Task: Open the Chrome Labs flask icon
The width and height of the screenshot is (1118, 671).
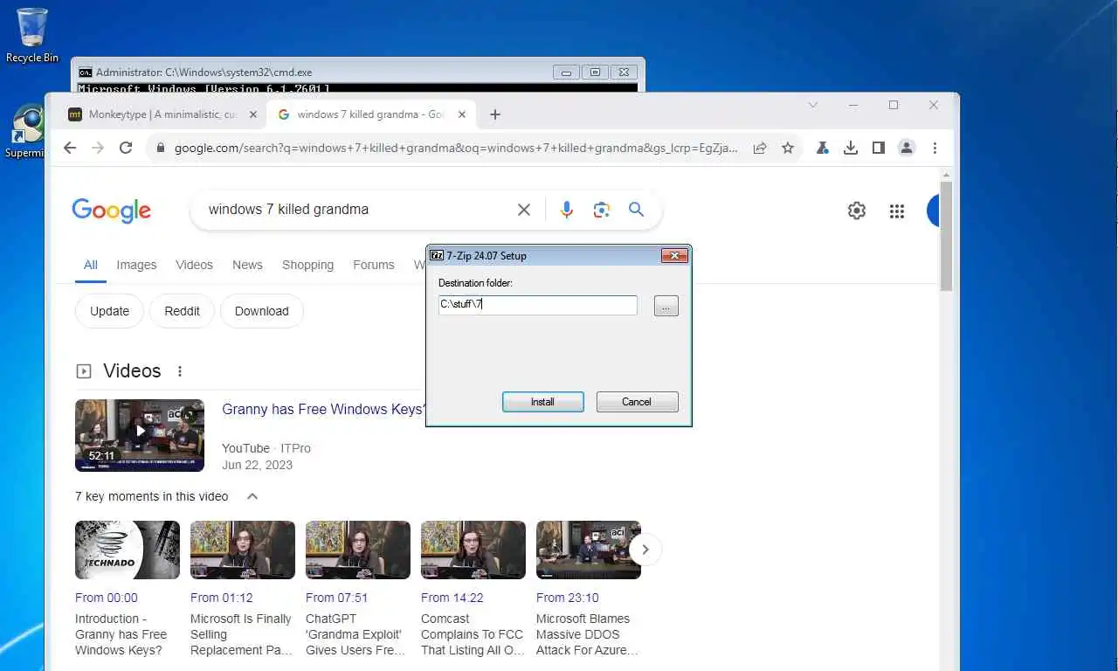Action: tap(822, 148)
